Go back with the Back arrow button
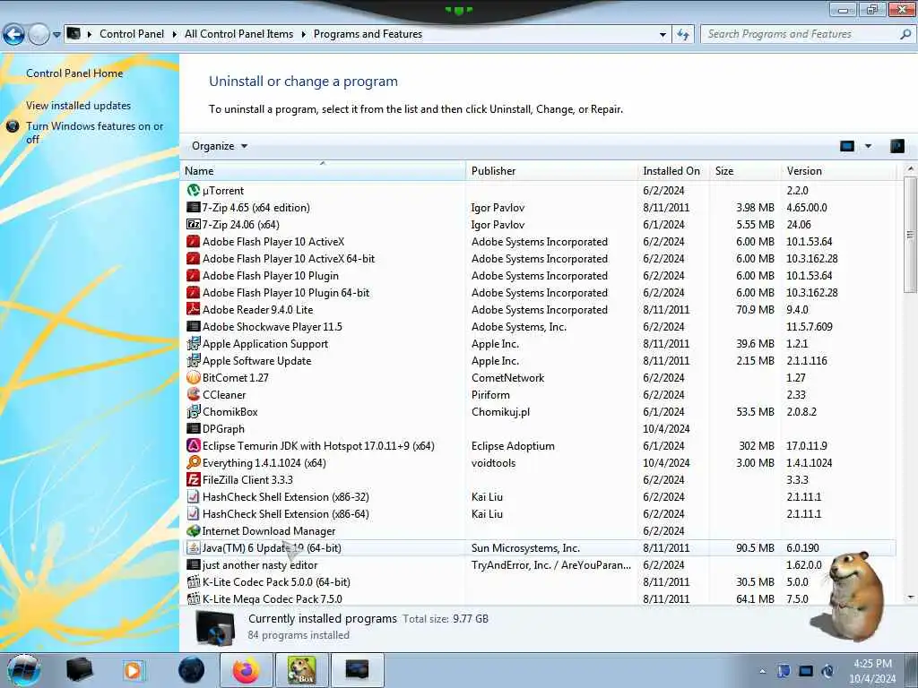This screenshot has width=918, height=688. 13,35
